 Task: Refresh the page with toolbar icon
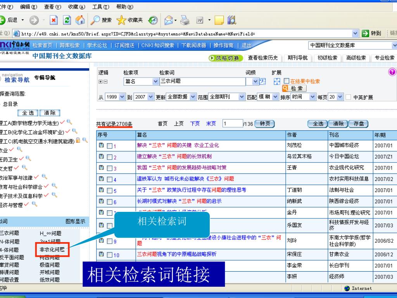(67, 20)
